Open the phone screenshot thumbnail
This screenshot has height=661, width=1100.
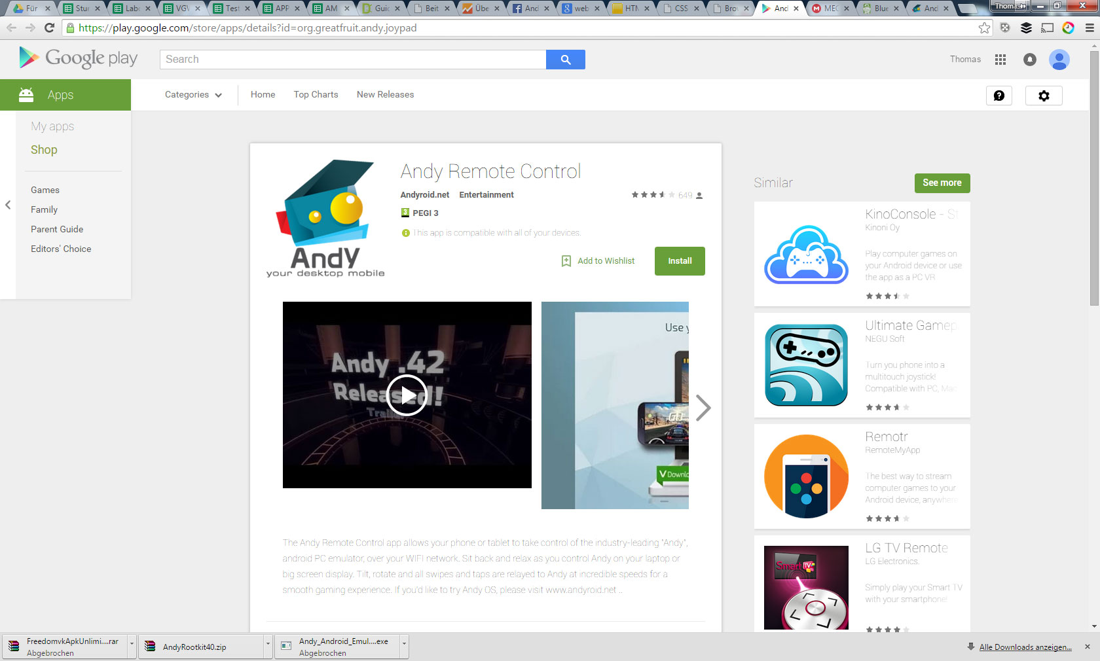[x=615, y=405]
